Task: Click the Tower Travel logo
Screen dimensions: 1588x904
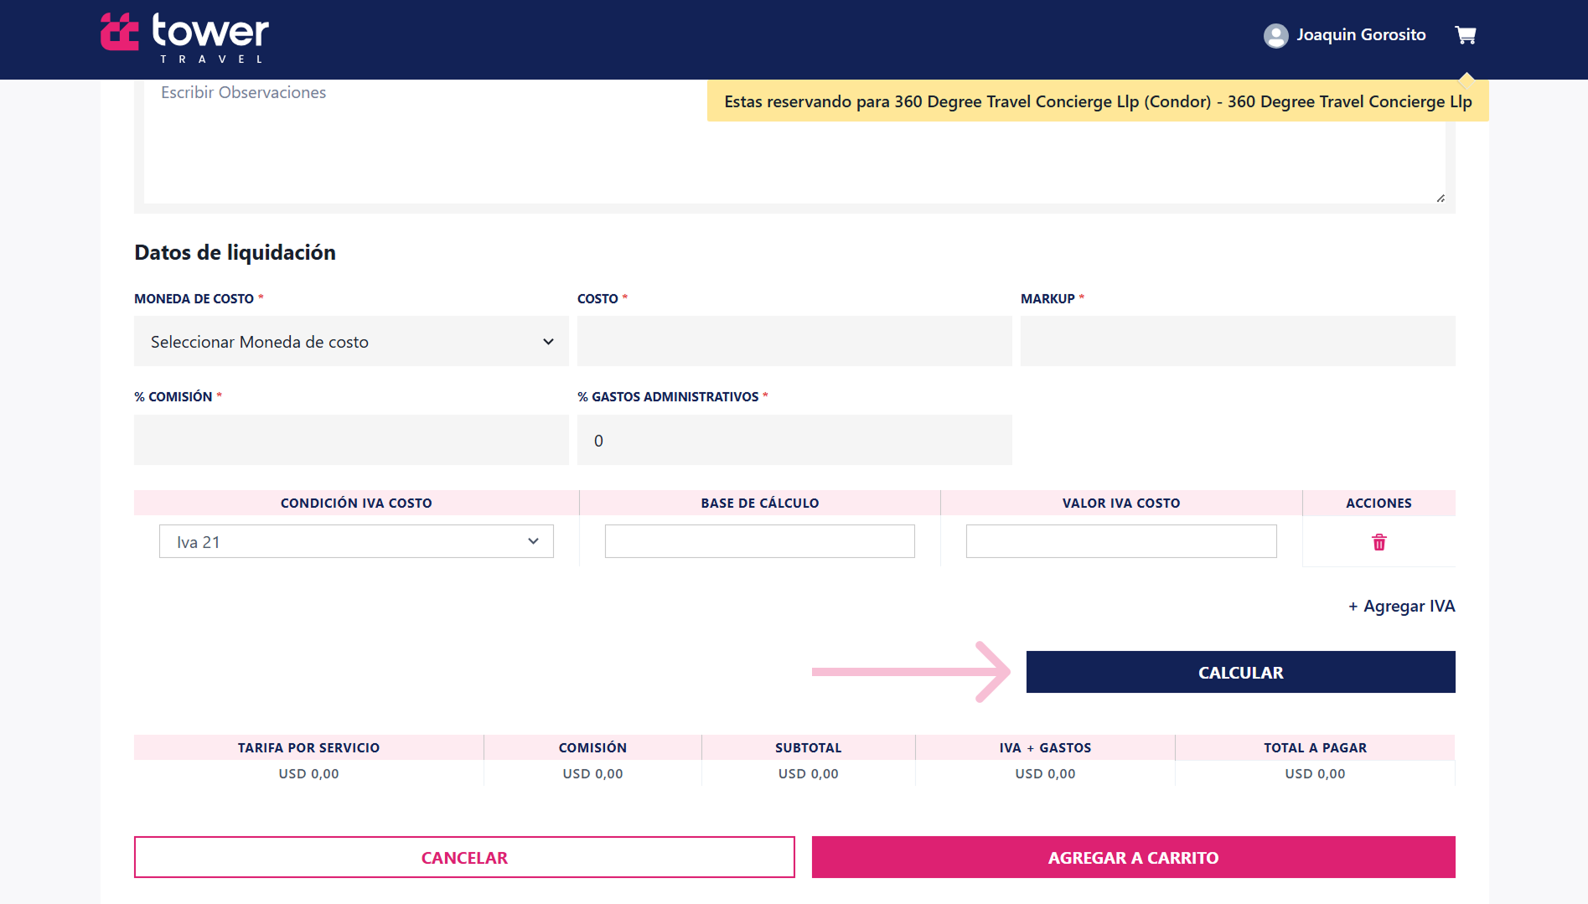Action: click(x=185, y=37)
